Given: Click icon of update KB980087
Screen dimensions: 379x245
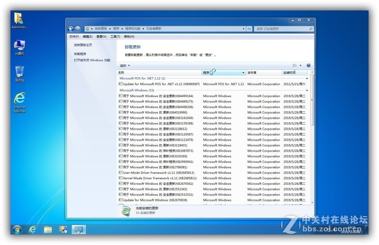Looking at the screenshot, I should tap(120, 84).
